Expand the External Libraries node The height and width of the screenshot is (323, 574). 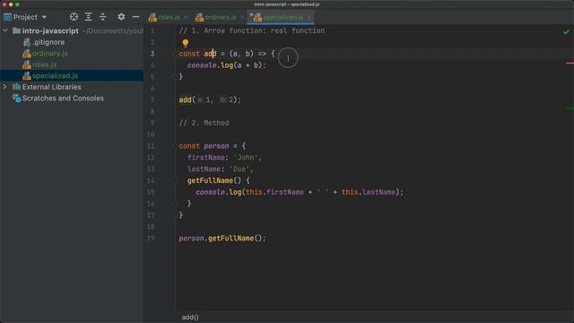[5, 87]
